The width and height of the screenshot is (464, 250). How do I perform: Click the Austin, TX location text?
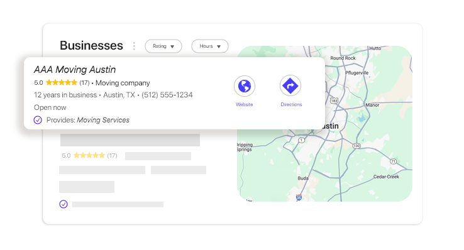coord(119,95)
